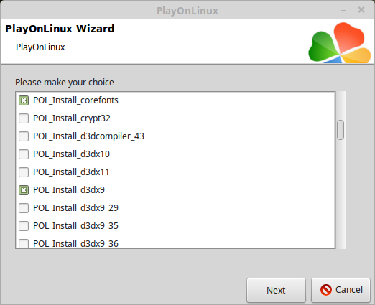Check the POL_Install_d3dx11 checkbox
Screen dimensions: 375x305
24,172
